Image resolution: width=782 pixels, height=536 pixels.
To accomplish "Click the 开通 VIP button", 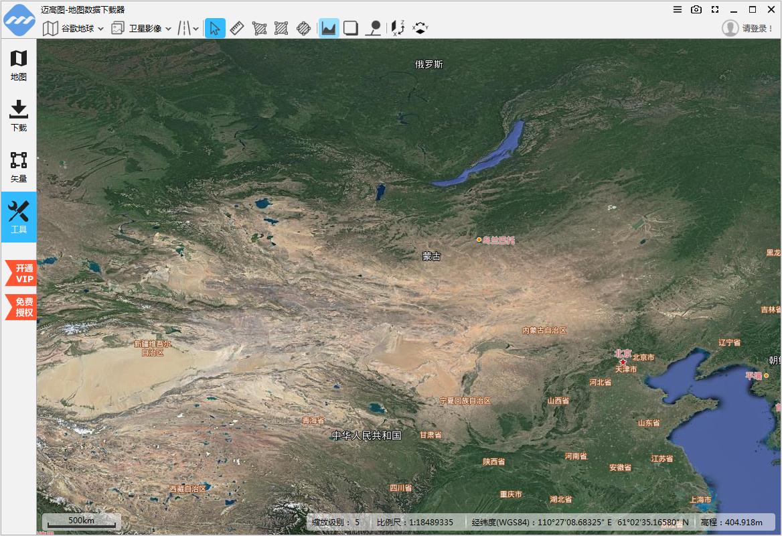I will point(21,273).
